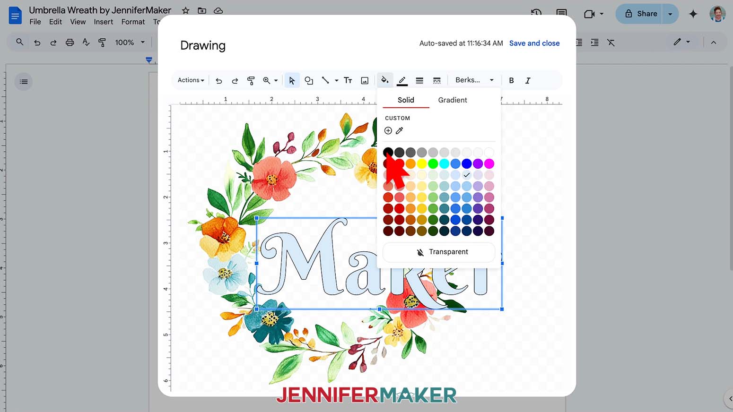Toggle Italic in the Drawing toolbar
The image size is (733, 412).
point(528,81)
